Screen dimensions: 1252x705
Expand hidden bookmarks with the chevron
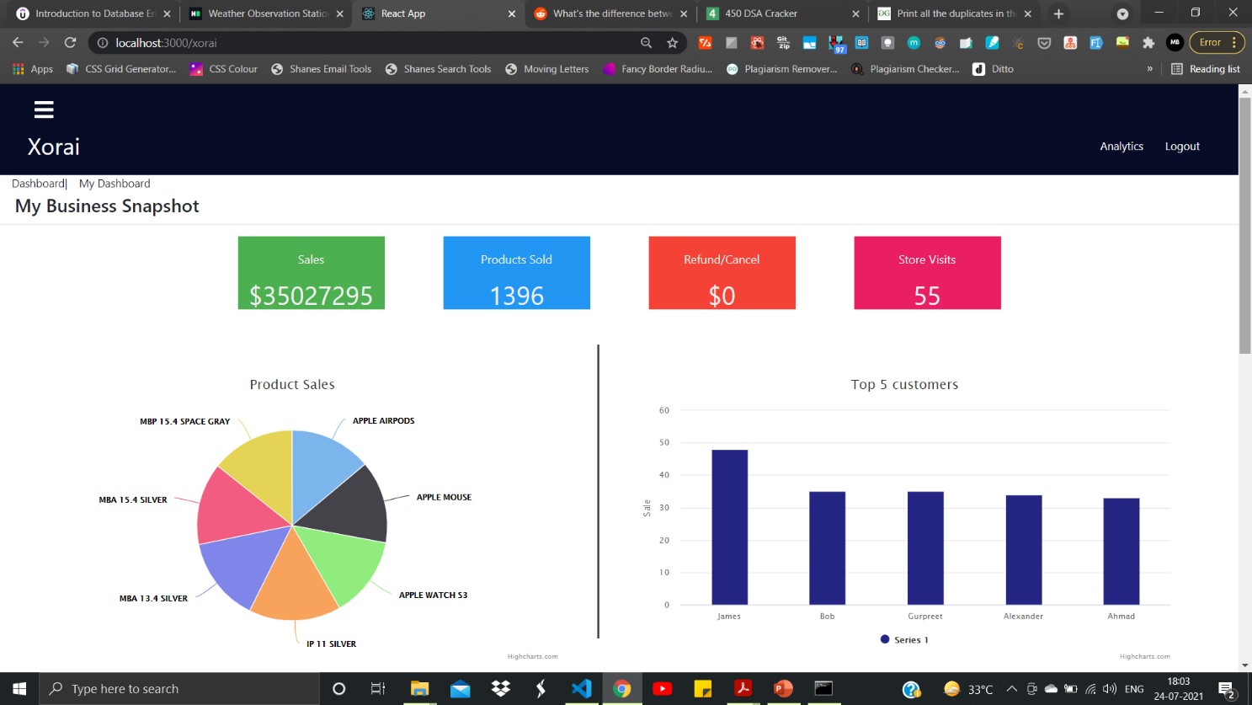tap(1150, 69)
